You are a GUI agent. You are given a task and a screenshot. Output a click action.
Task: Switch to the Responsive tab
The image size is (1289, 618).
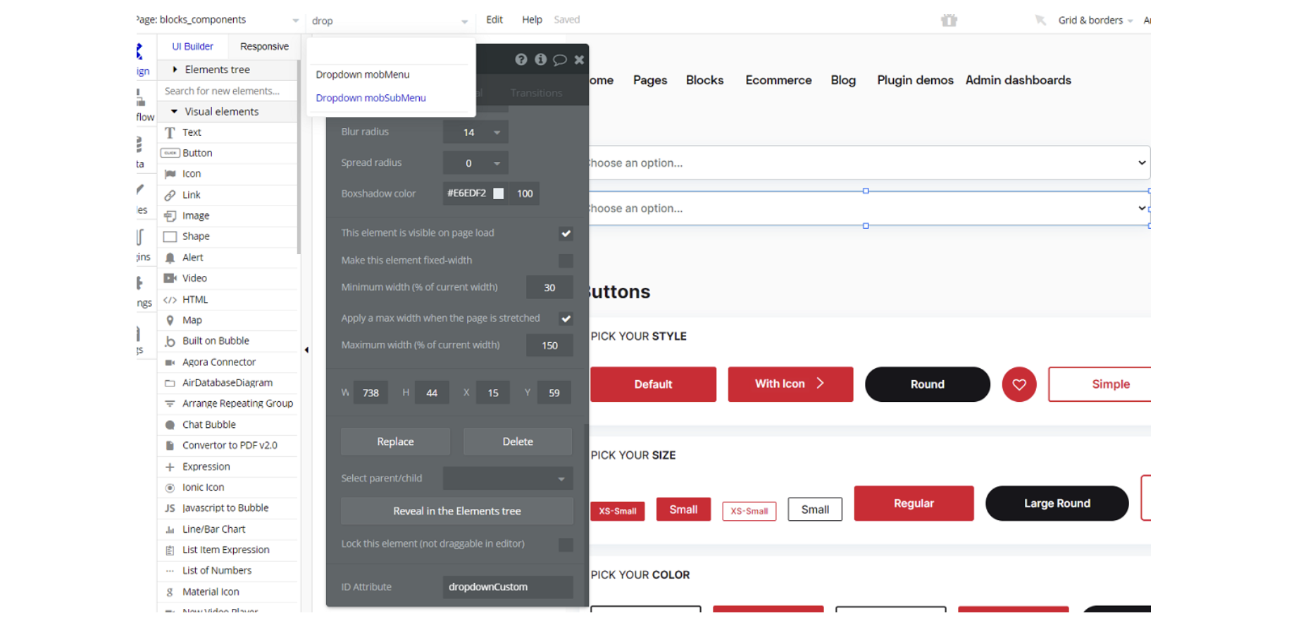[264, 46]
